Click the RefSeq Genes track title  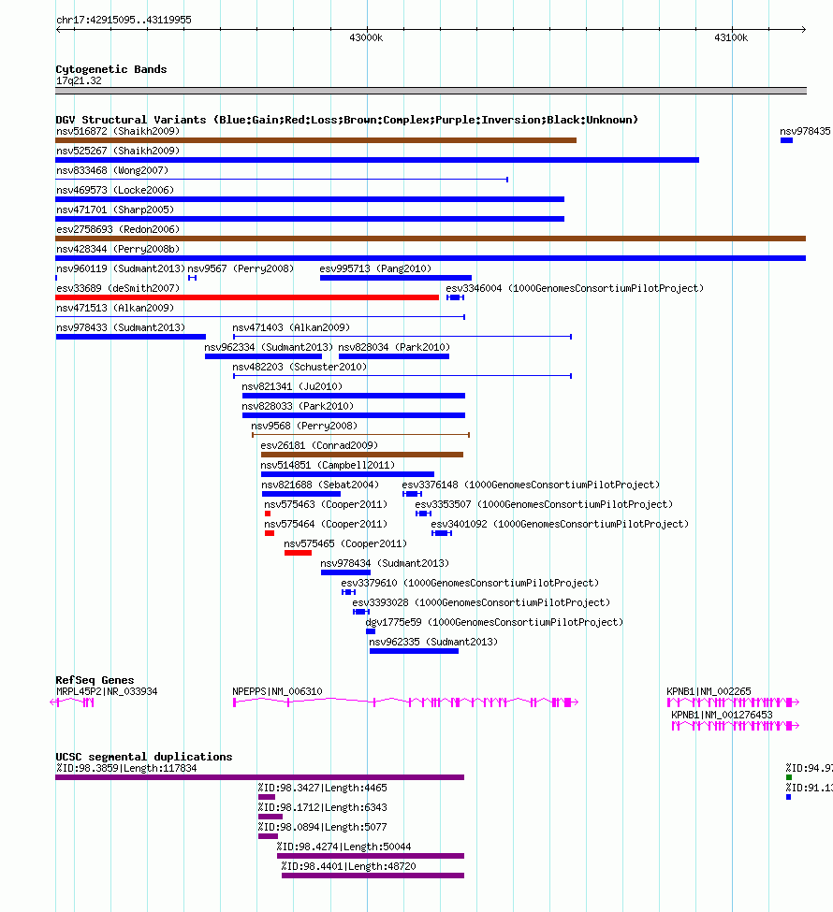point(95,680)
